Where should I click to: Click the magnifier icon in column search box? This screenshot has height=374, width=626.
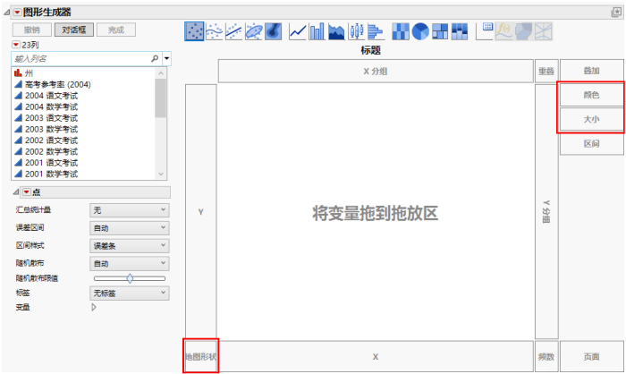pyautogui.click(x=155, y=59)
